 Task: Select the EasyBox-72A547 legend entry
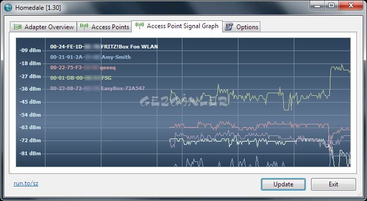pyautogui.click(x=97, y=89)
